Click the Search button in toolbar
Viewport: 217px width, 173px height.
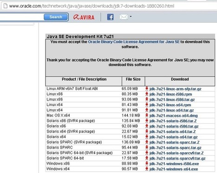(x=56, y=17)
